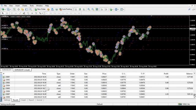The image size is (196, 110).
Task: Select the Crosshair tool
Action: tap(7, 13)
